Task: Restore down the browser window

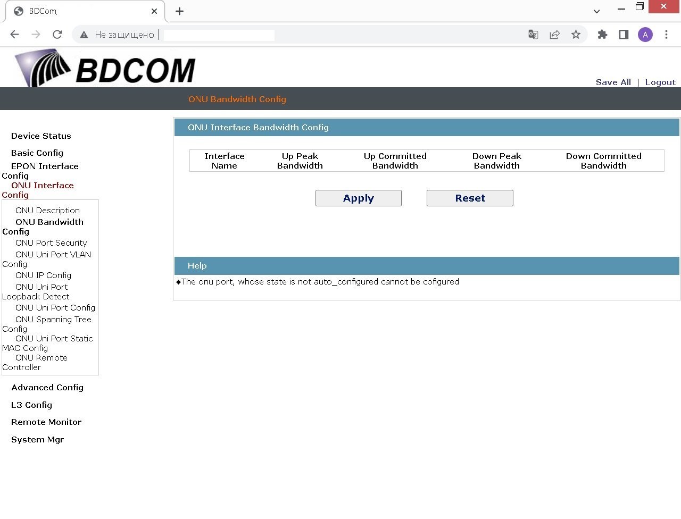Action: [x=640, y=7]
